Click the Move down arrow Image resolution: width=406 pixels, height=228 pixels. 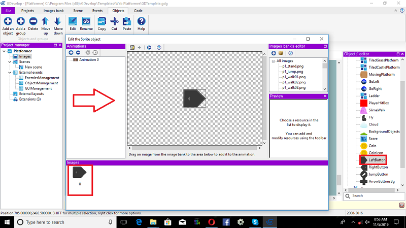tap(58, 26)
